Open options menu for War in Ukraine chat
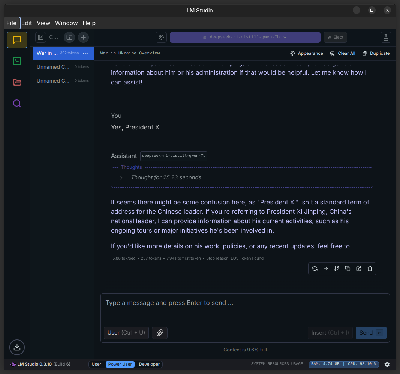This screenshot has height=374, width=400. click(x=85, y=53)
